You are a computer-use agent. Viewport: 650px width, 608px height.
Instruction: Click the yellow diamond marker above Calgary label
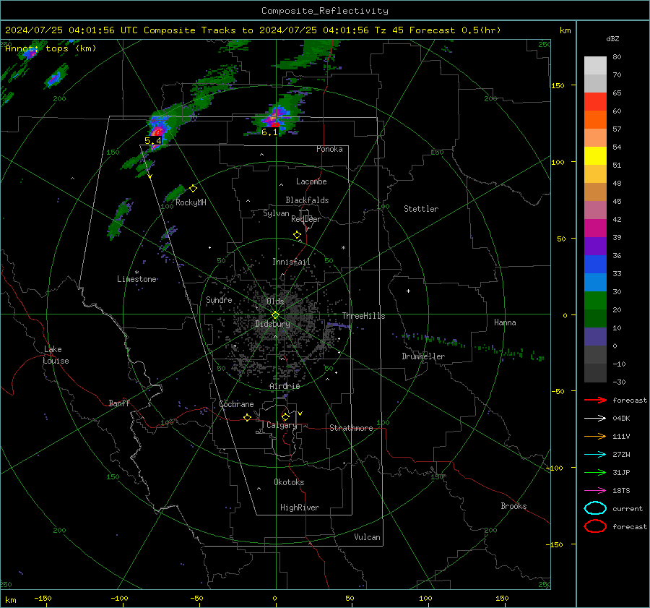tap(285, 416)
